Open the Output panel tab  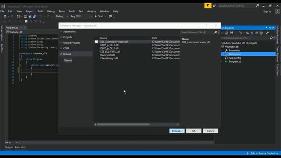click(9, 147)
